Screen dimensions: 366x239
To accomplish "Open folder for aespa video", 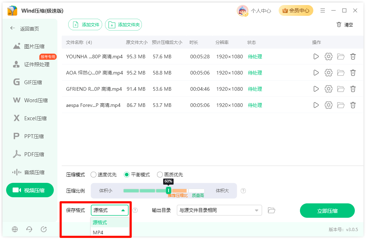I will [341, 105].
